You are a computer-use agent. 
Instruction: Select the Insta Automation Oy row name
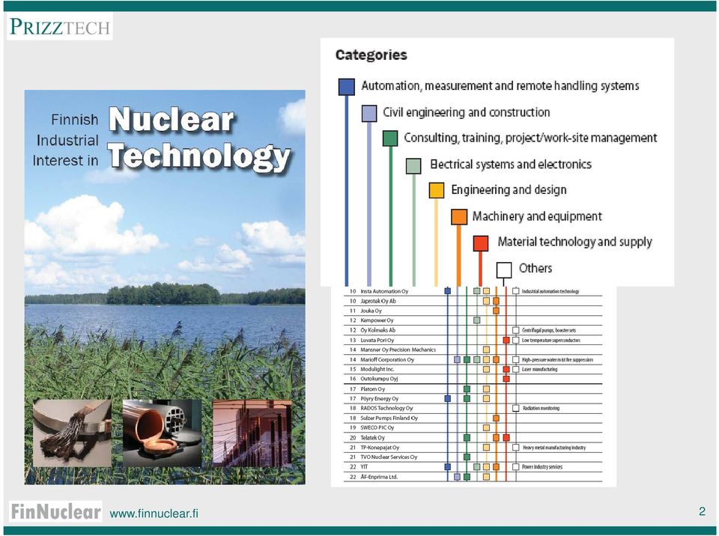(x=384, y=292)
